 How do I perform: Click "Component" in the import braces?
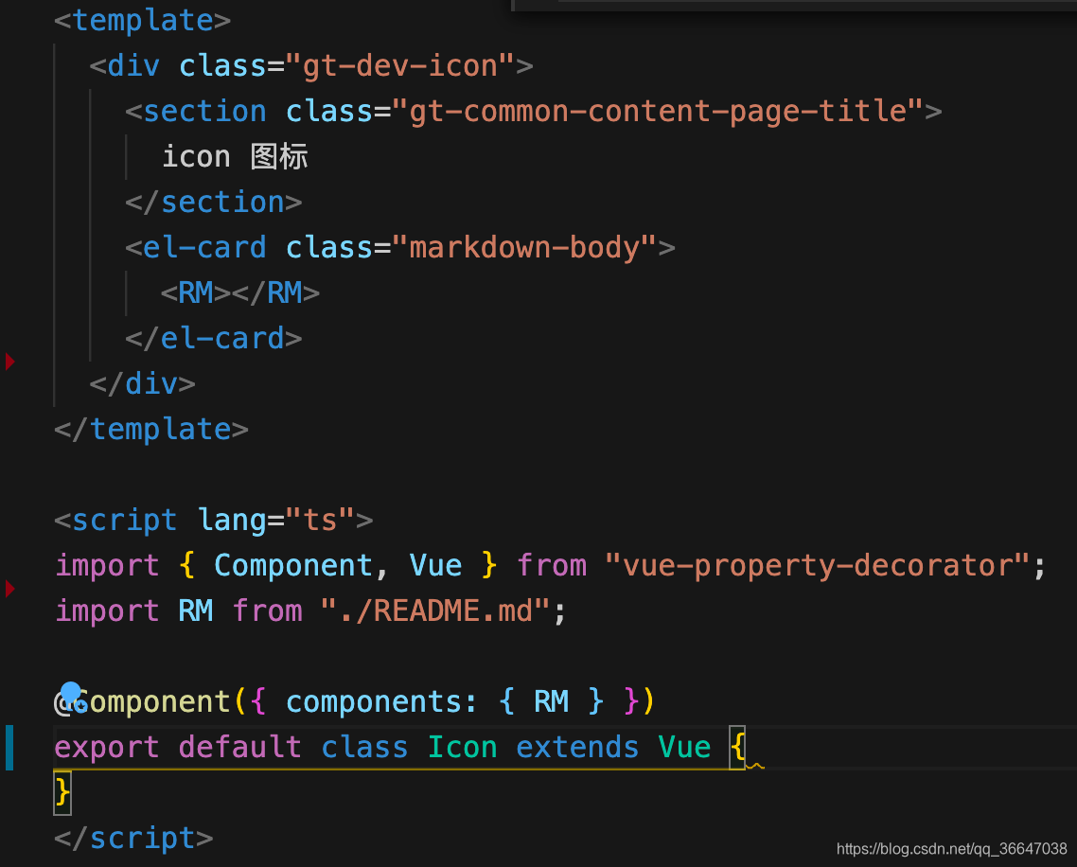[293, 565]
